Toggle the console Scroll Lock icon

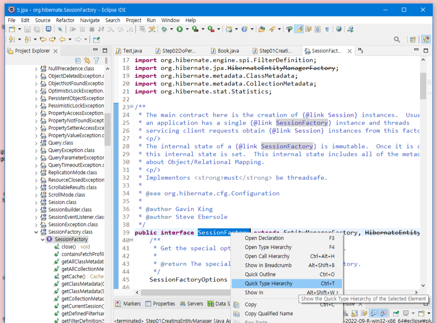[354, 314]
